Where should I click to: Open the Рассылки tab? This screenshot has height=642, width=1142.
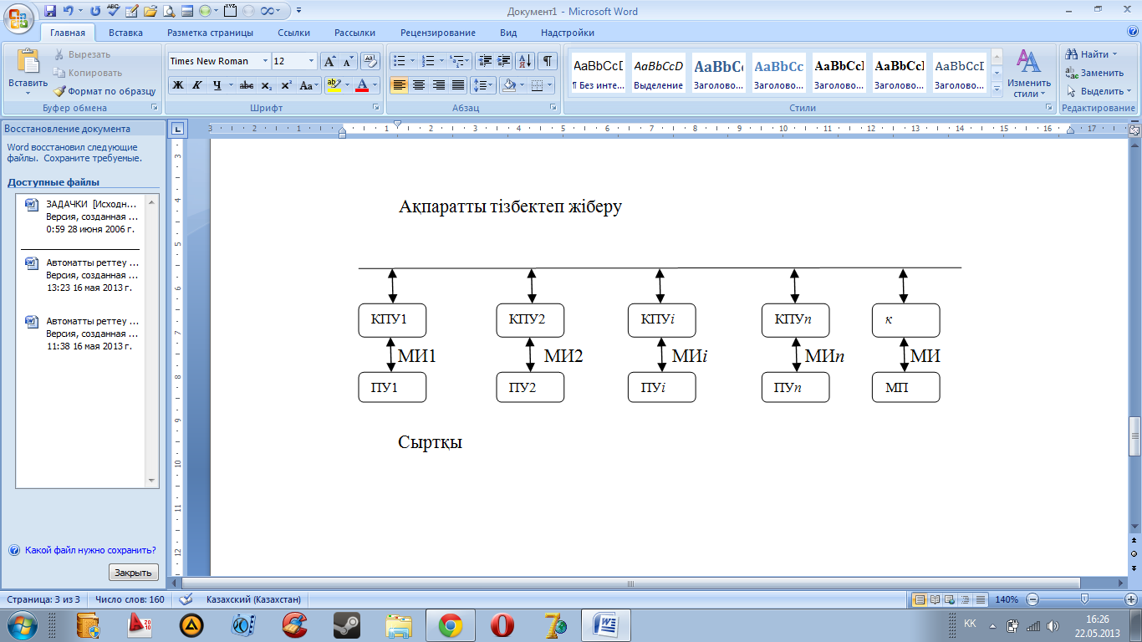[x=354, y=33]
